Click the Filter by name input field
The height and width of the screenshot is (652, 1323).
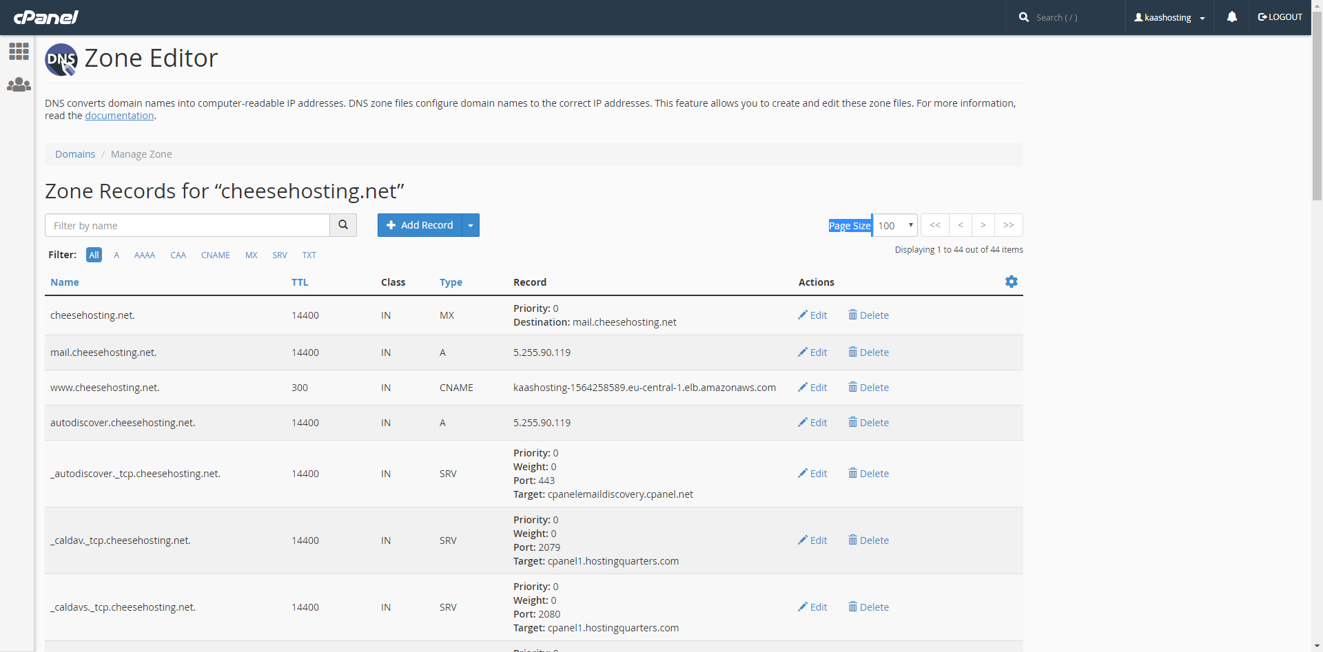(x=187, y=225)
